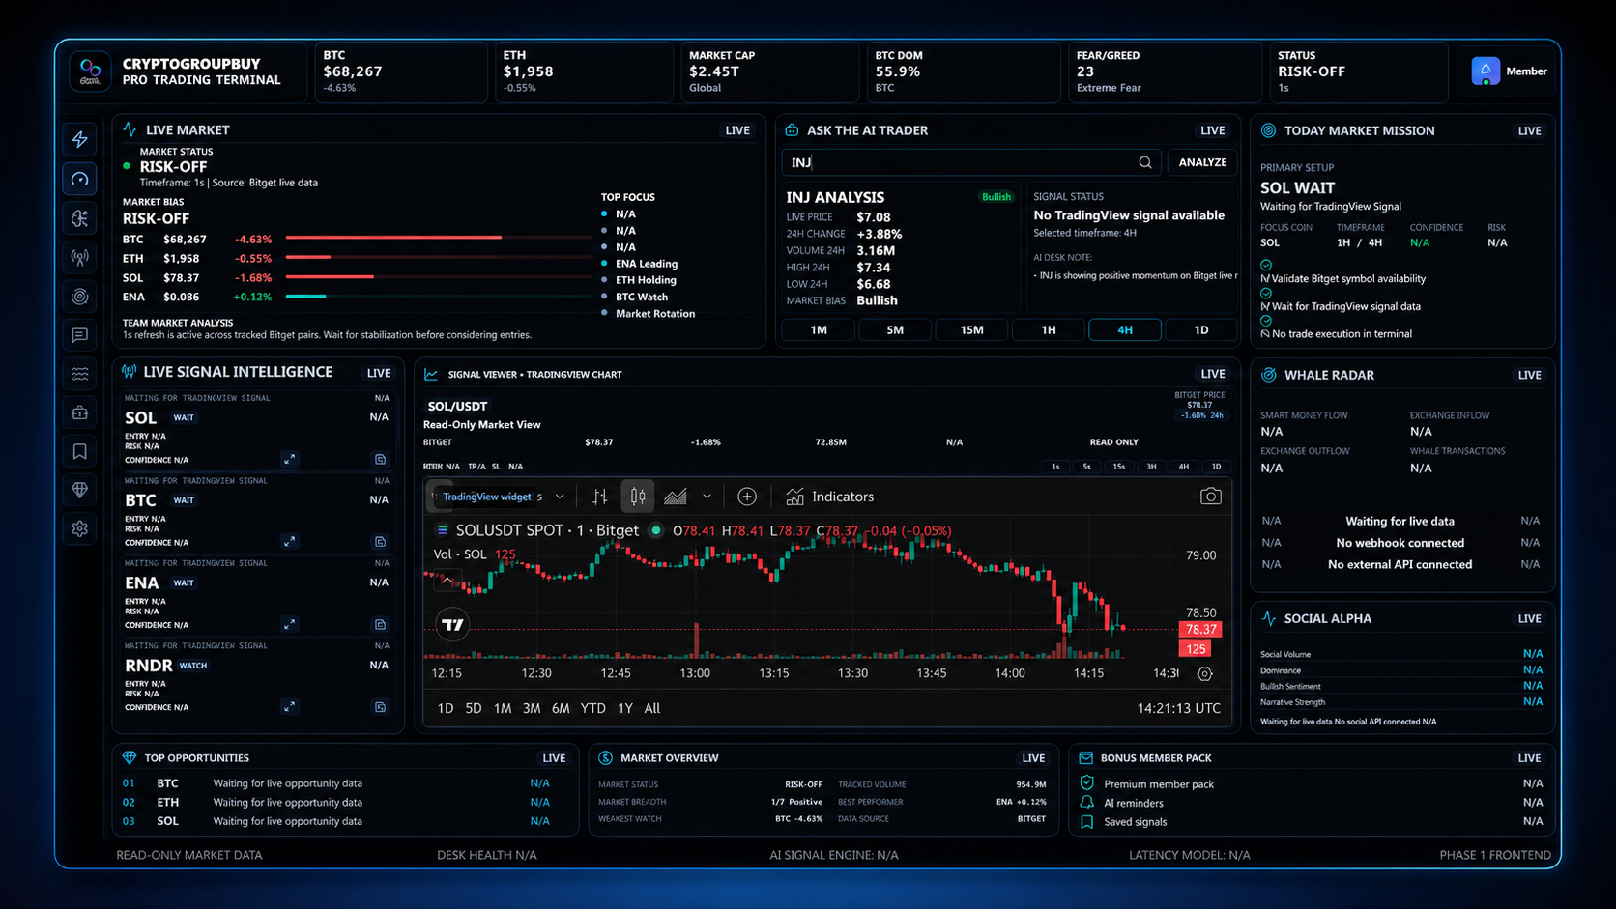Toggle the No trade execution in terminal check
Viewport: 1616px width, 909px height.
tap(1266, 320)
